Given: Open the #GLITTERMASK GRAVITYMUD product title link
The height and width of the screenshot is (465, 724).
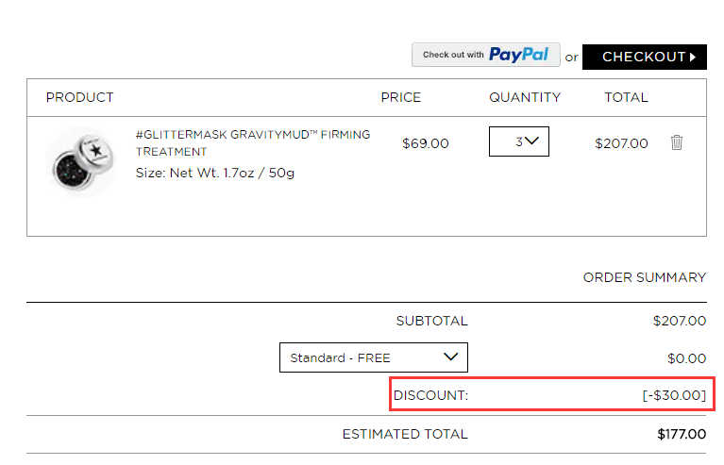Looking at the screenshot, I should 253,143.
